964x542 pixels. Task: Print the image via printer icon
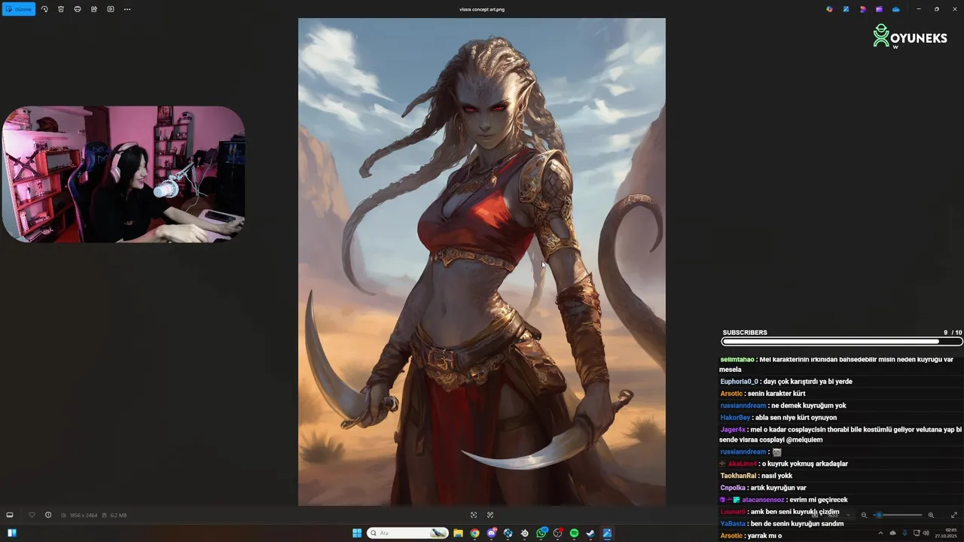point(78,9)
